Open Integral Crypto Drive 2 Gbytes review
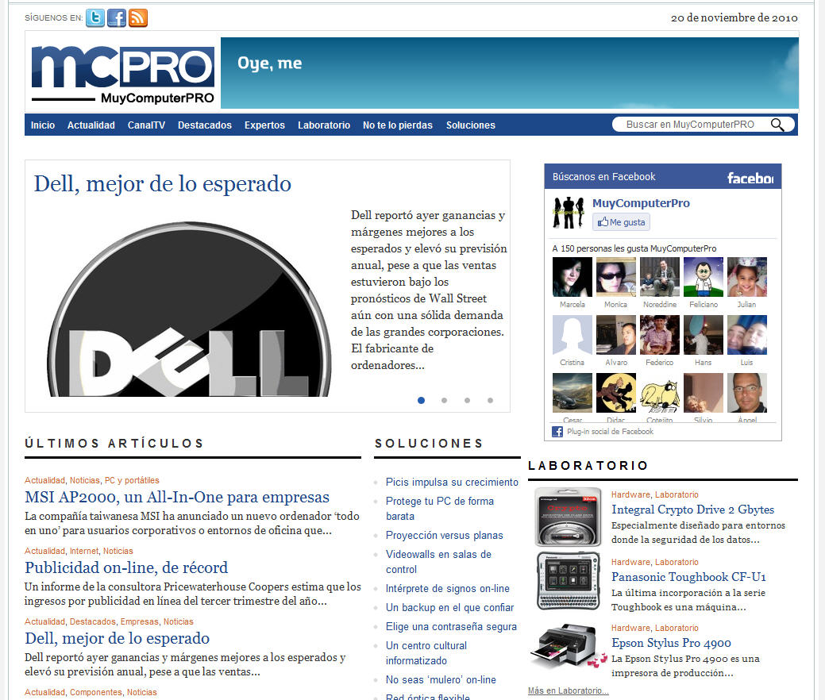The width and height of the screenshot is (825, 700). click(x=693, y=510)
